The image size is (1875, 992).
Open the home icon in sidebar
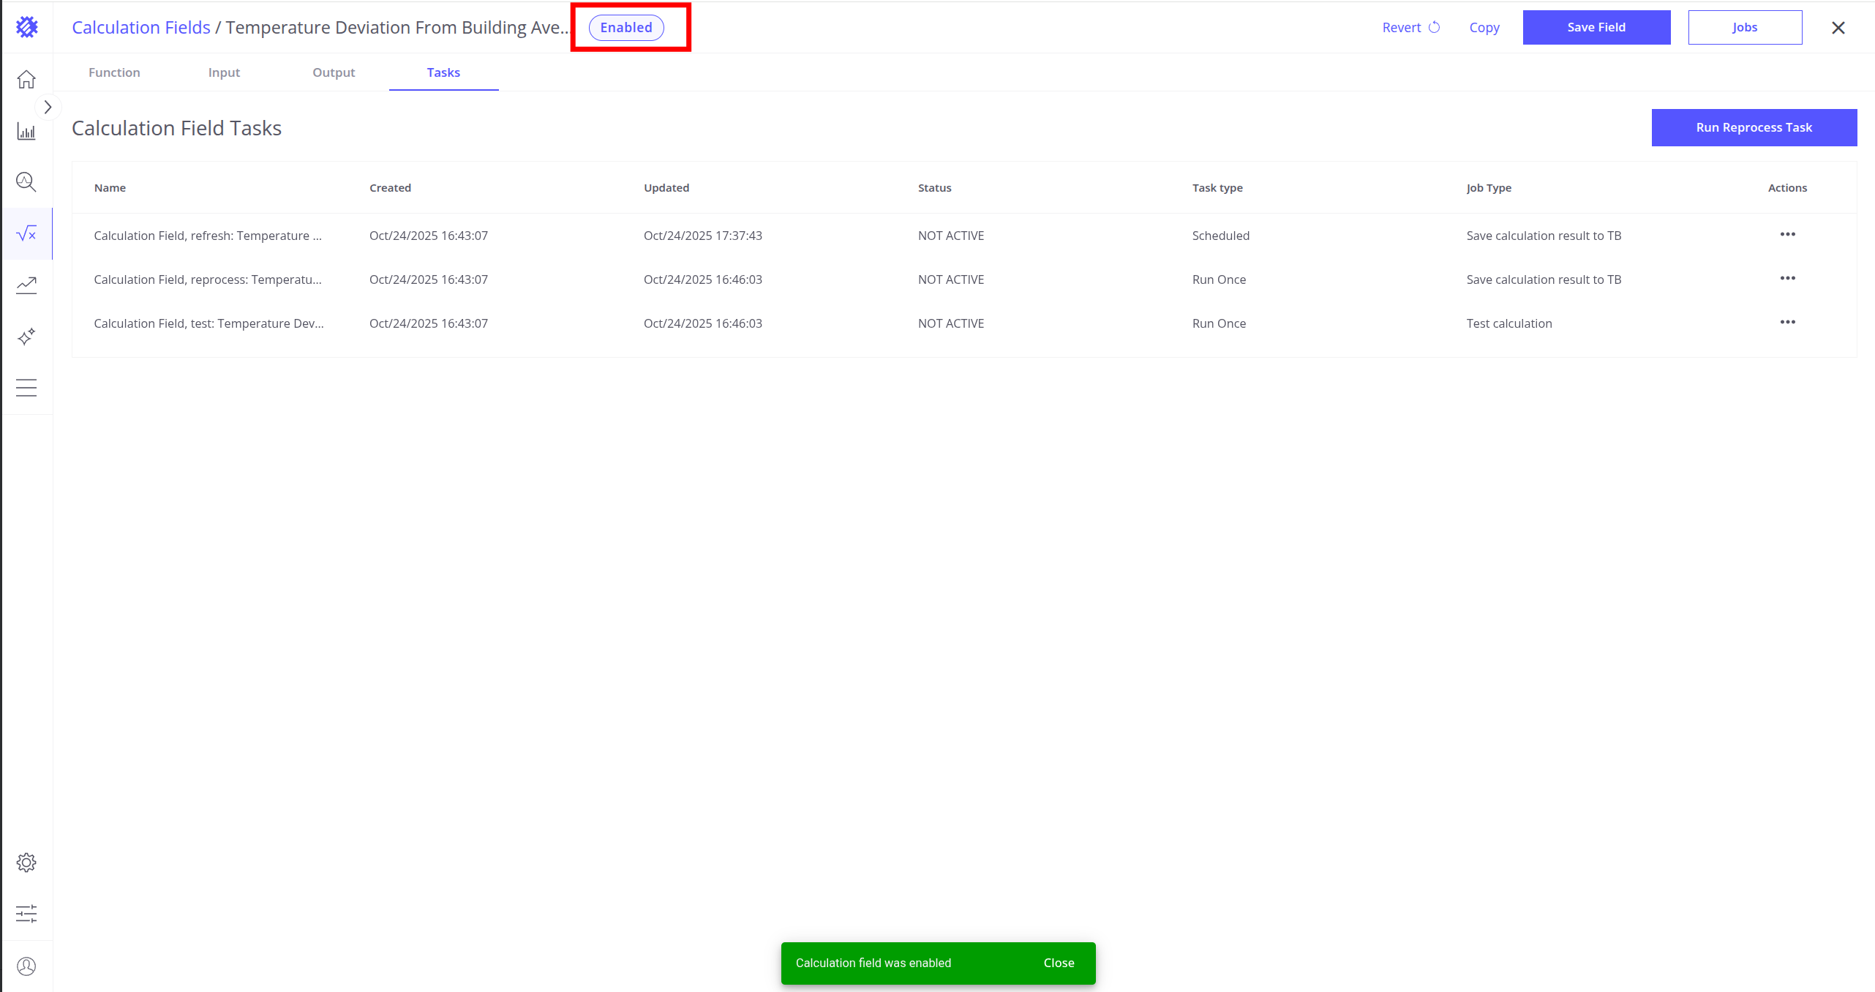point(26,79)
